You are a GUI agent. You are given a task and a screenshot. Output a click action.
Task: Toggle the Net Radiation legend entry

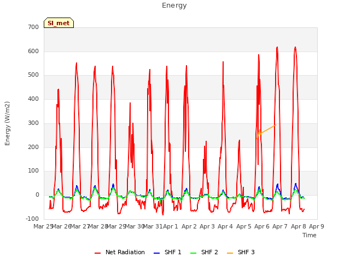point(120,252)
